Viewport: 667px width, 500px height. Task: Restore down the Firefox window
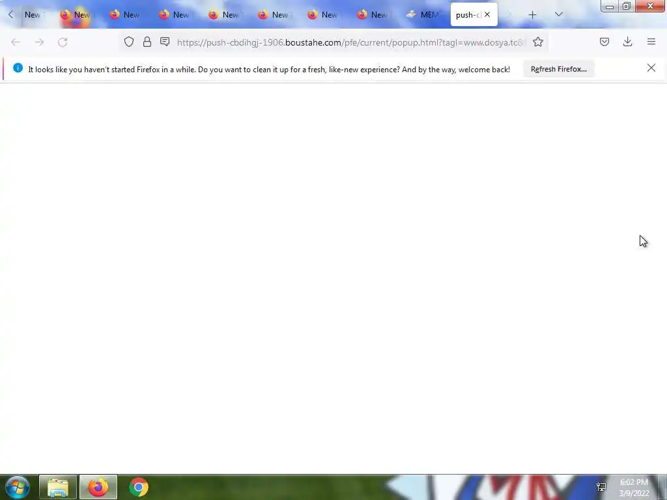[626, 6]
